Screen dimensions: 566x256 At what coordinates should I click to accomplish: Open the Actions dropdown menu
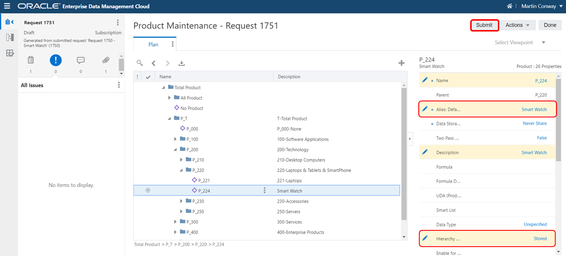518,25
